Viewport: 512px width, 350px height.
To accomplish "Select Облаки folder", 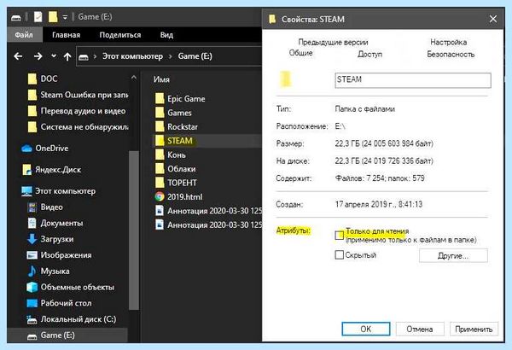I will click(x=175, y=169).
